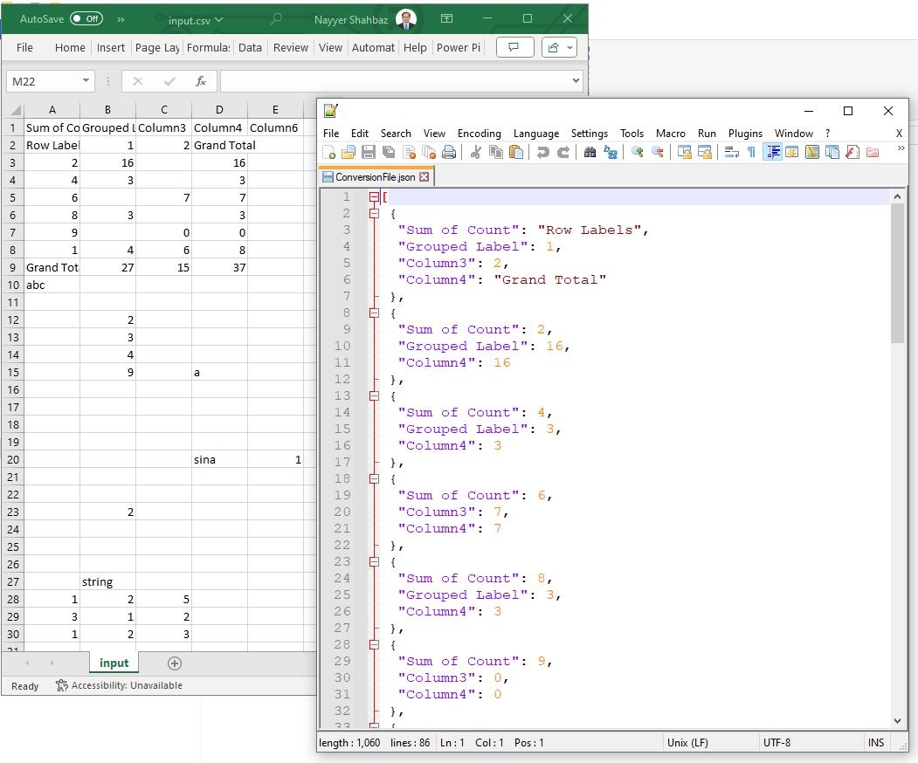This screenshot has width=918, height=763.
Task: Click the Undo arrow in Notepad++
Action: 543,153
